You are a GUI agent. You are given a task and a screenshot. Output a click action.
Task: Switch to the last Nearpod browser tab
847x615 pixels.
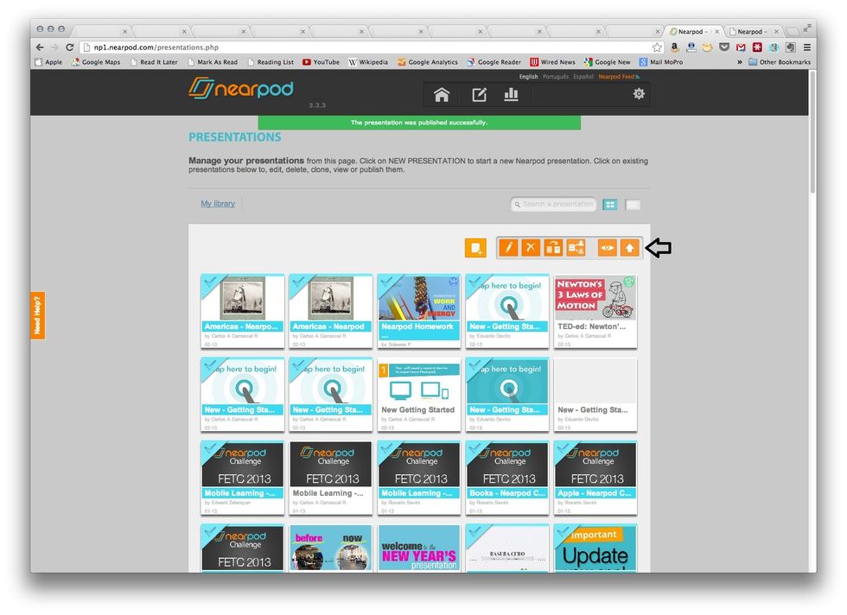[x=754, y=31]
